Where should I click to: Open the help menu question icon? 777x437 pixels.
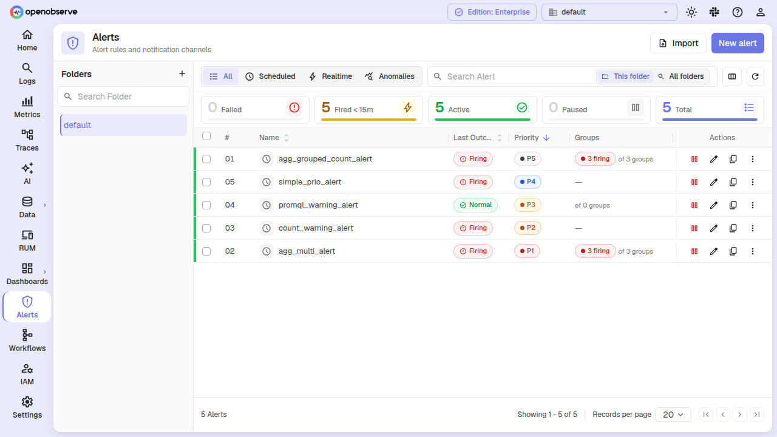point(737,12)
